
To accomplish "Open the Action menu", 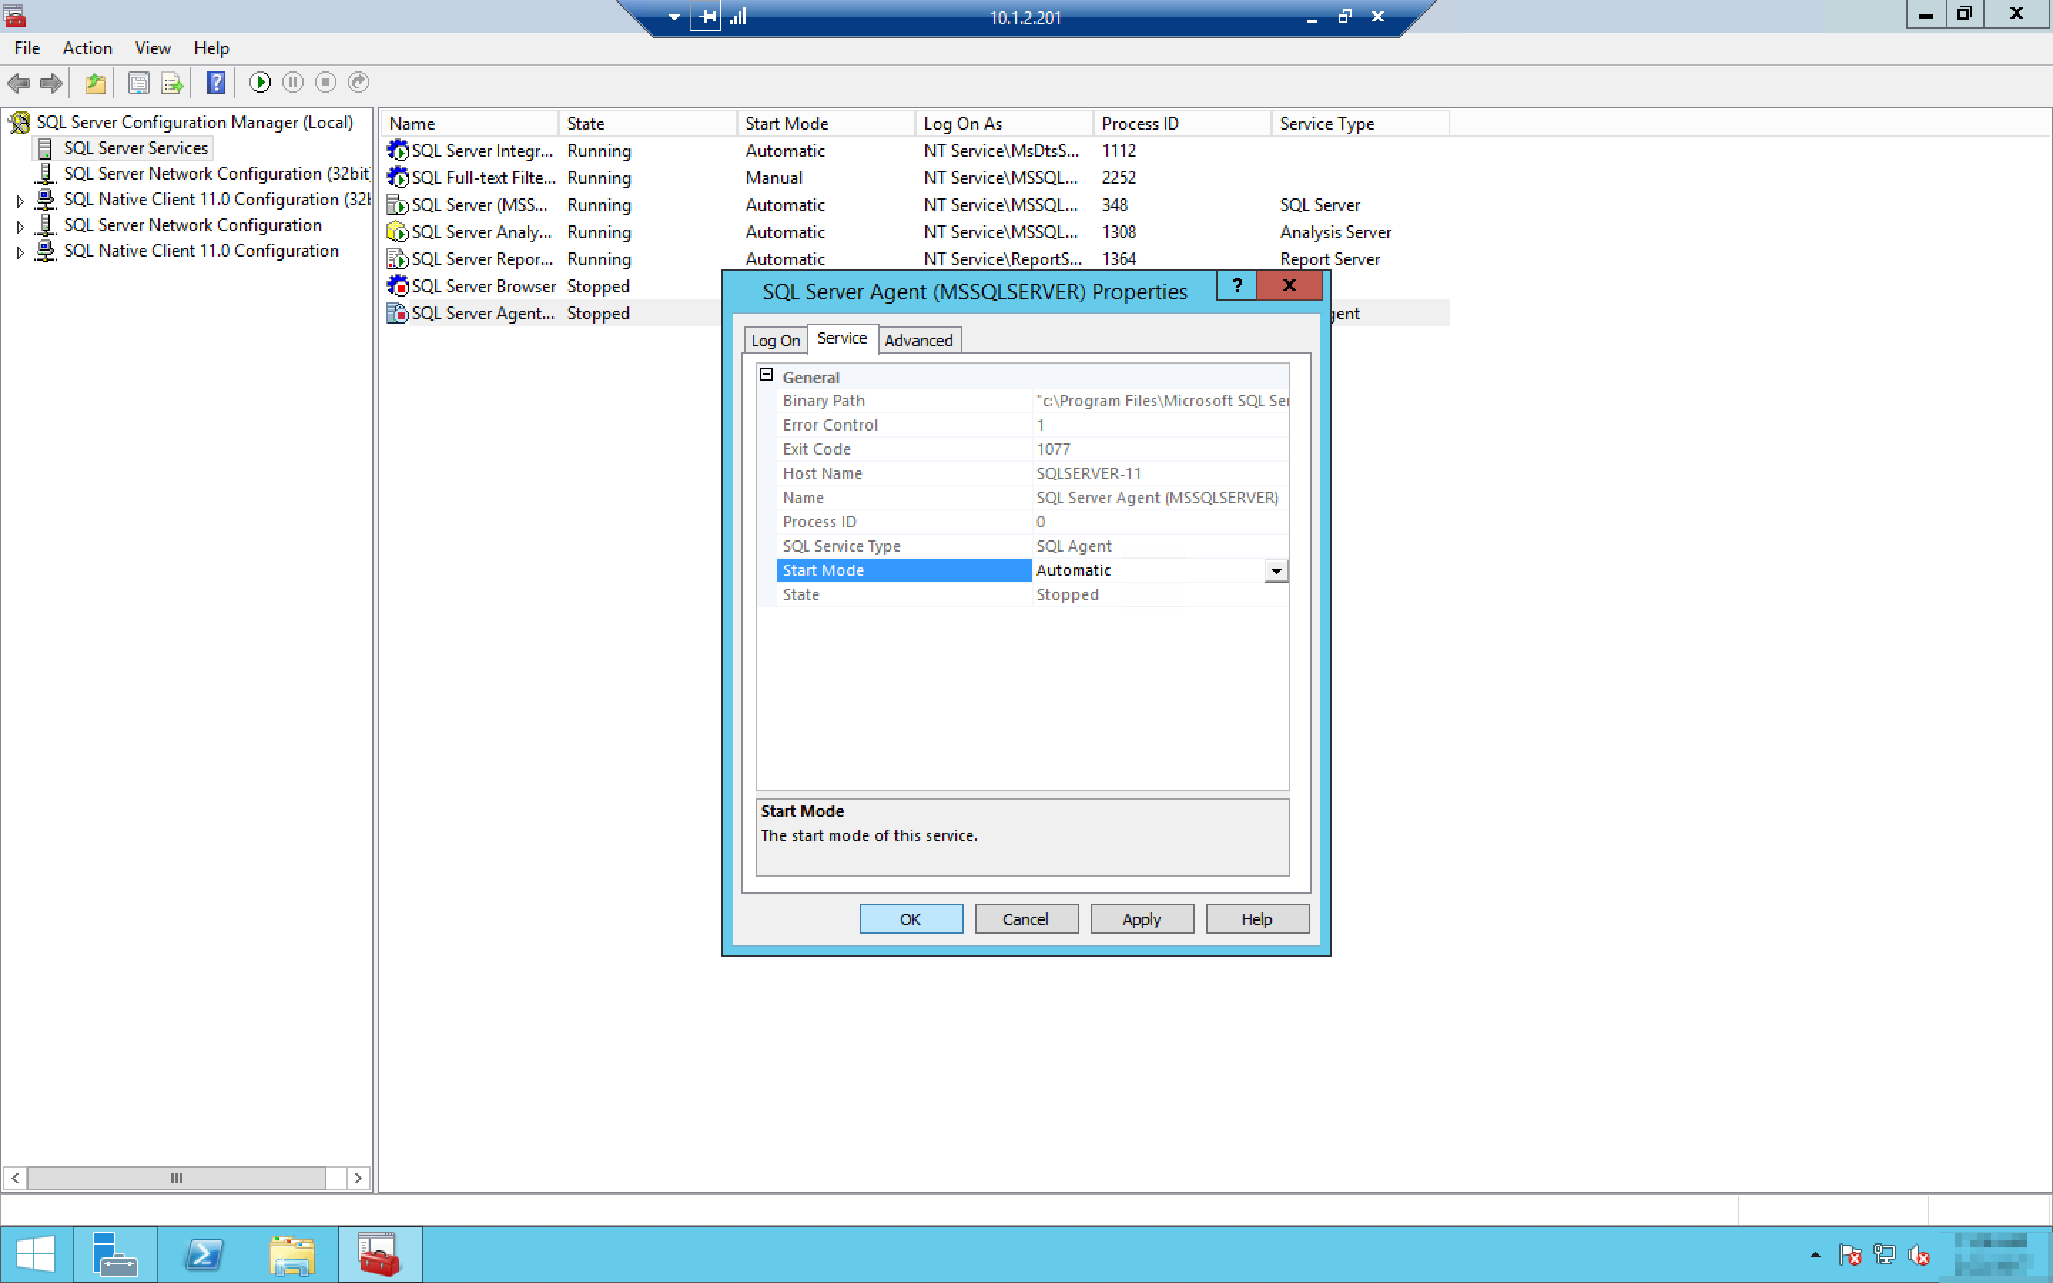I will pos(86,48).
